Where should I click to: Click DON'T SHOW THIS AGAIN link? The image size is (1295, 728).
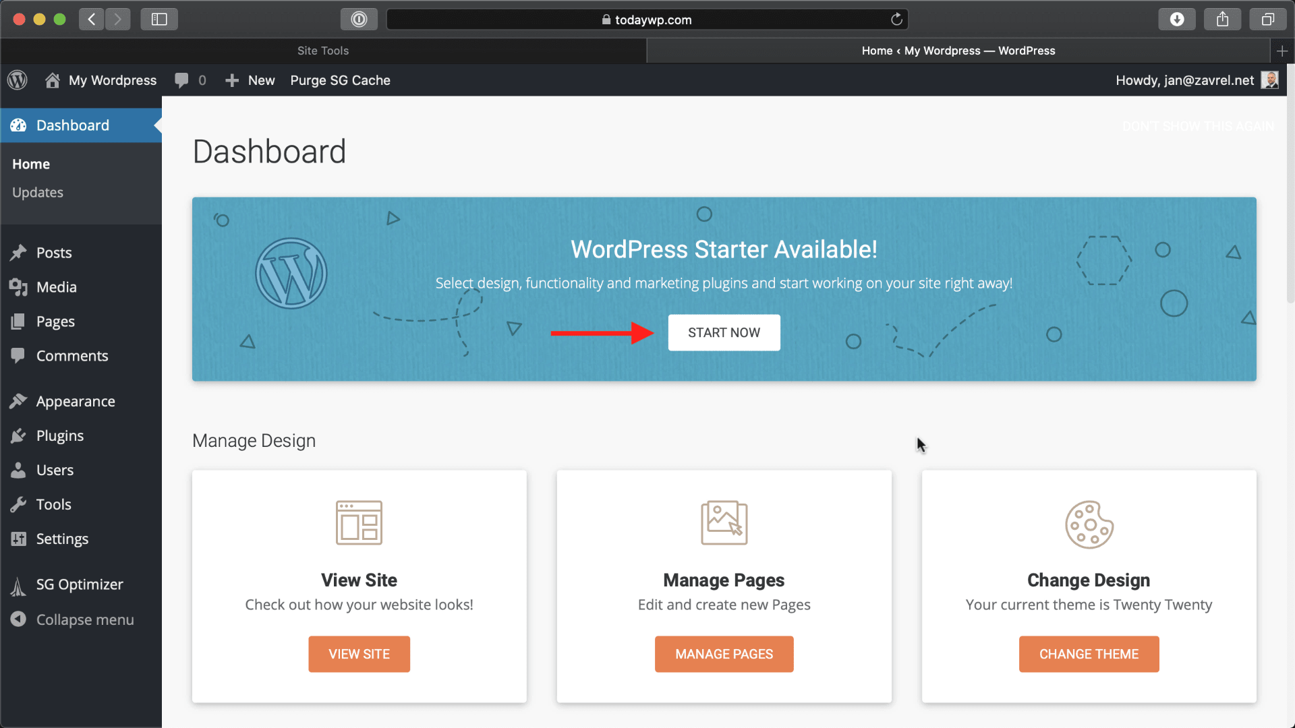[1198, 126]
